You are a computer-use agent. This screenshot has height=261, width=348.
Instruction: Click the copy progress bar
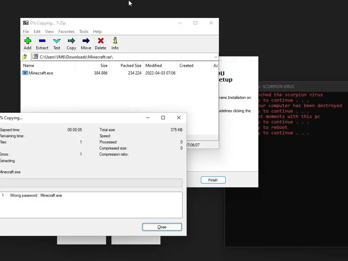pyautogui.click(x=91, y=183)
